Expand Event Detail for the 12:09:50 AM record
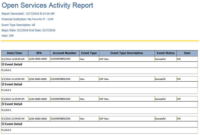The image size is (200, 135). (x=3, y=64)
